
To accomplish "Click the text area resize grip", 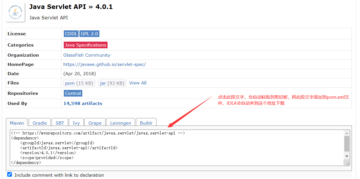I will [x=347, y=163].
